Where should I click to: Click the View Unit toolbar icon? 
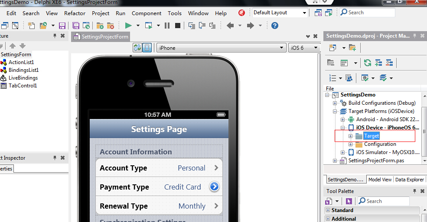click(x=5, y=26)
